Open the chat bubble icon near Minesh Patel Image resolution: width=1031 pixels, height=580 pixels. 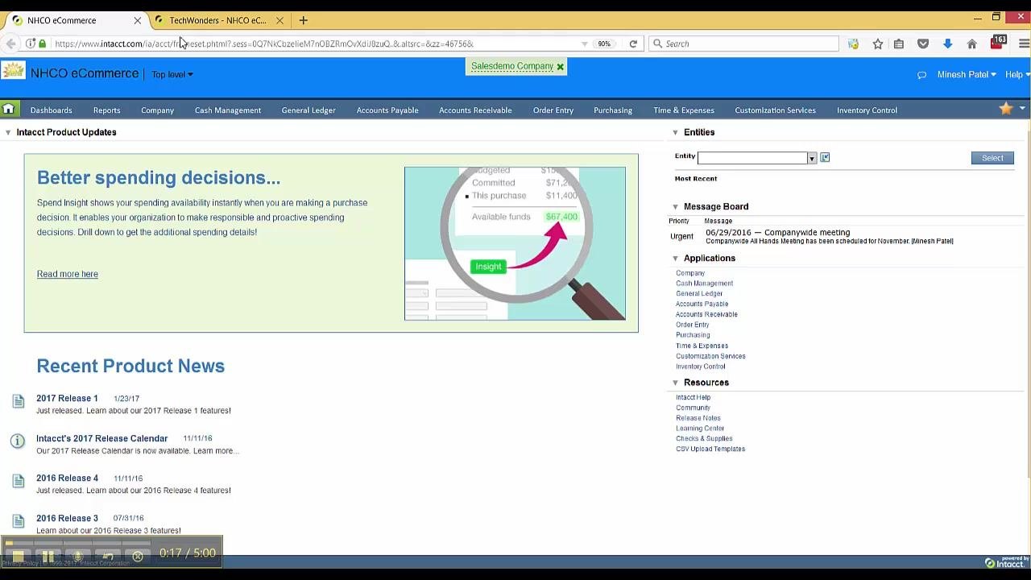pyautogui.click(x=921, y=75)
